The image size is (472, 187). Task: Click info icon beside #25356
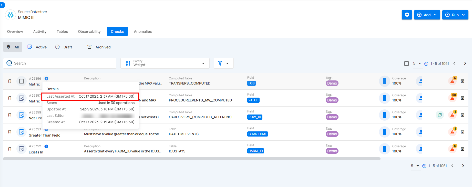[46, 79]
